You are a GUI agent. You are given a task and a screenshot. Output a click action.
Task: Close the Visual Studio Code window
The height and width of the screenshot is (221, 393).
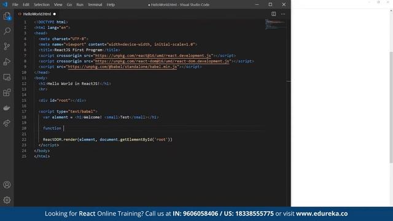(x=284, y=4)
